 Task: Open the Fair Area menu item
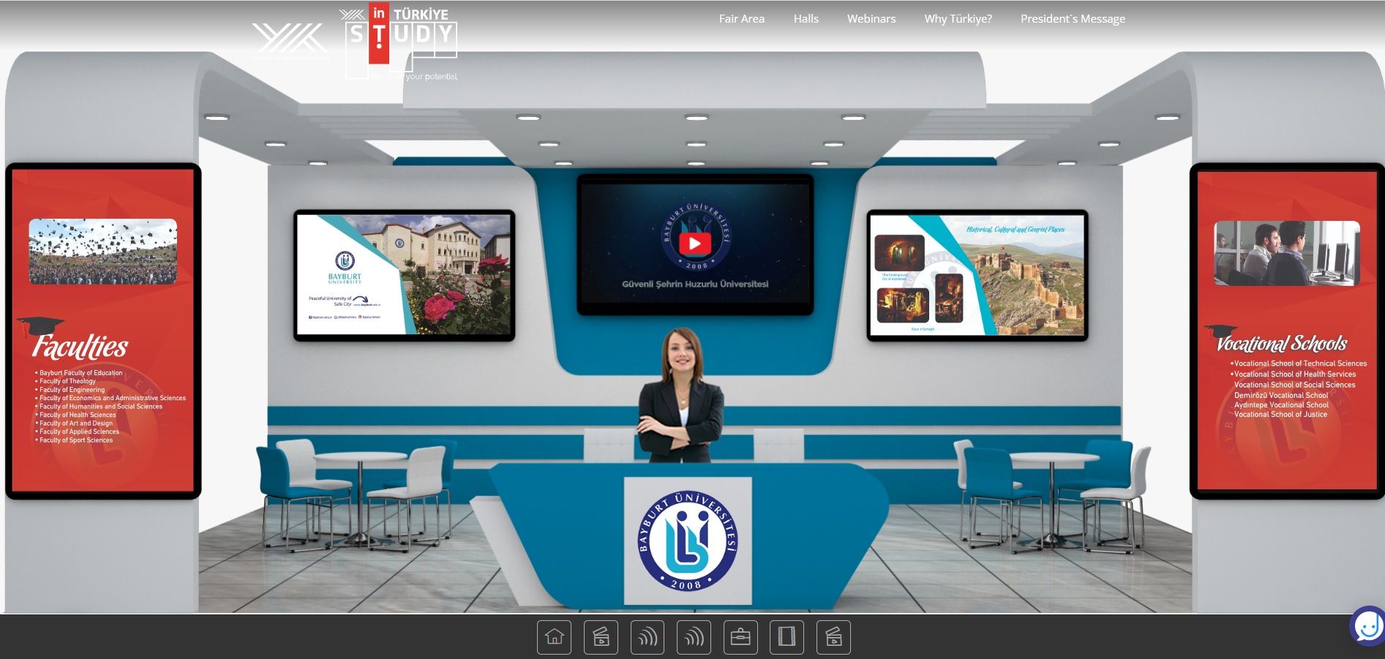coord(741,19)
